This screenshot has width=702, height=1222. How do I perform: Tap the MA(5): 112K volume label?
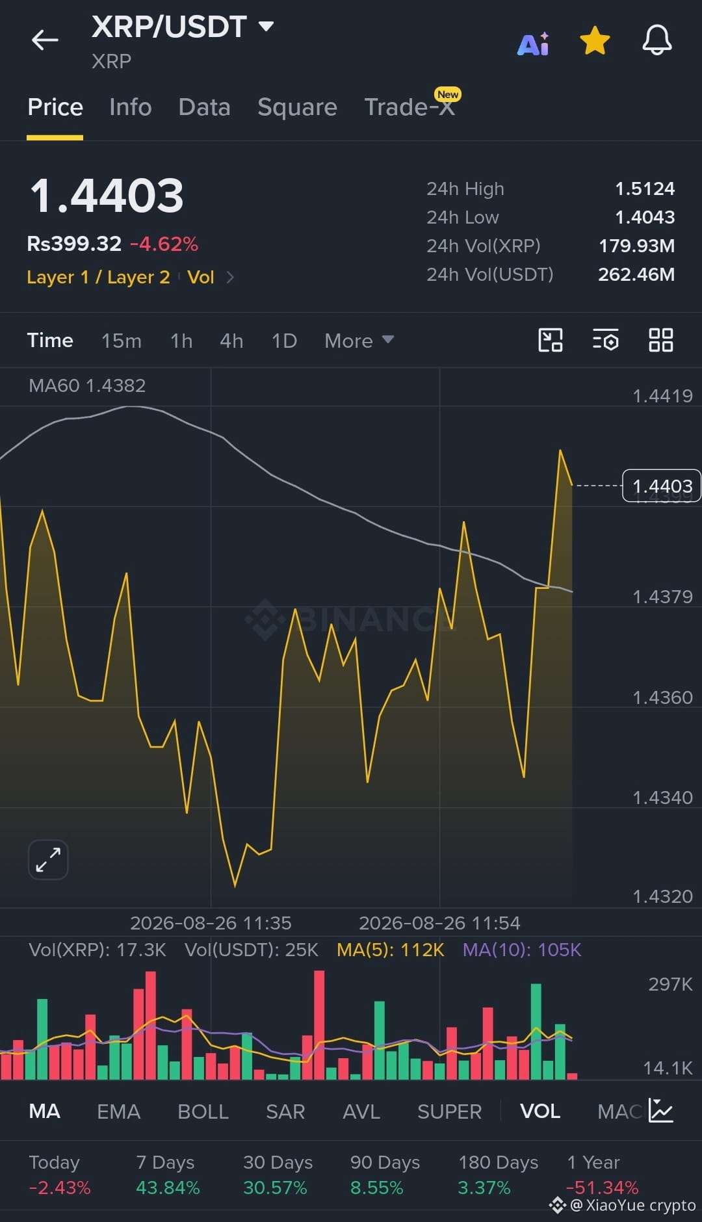(390, 950)
